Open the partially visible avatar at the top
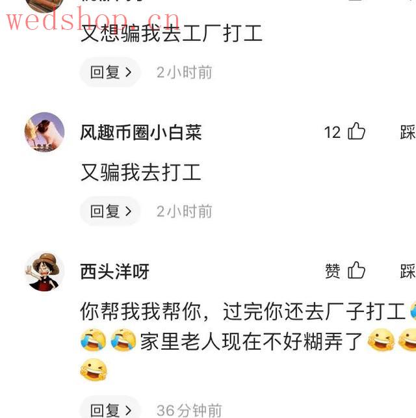Viewport: 416px width, 418px height. [x=44, y=5]
